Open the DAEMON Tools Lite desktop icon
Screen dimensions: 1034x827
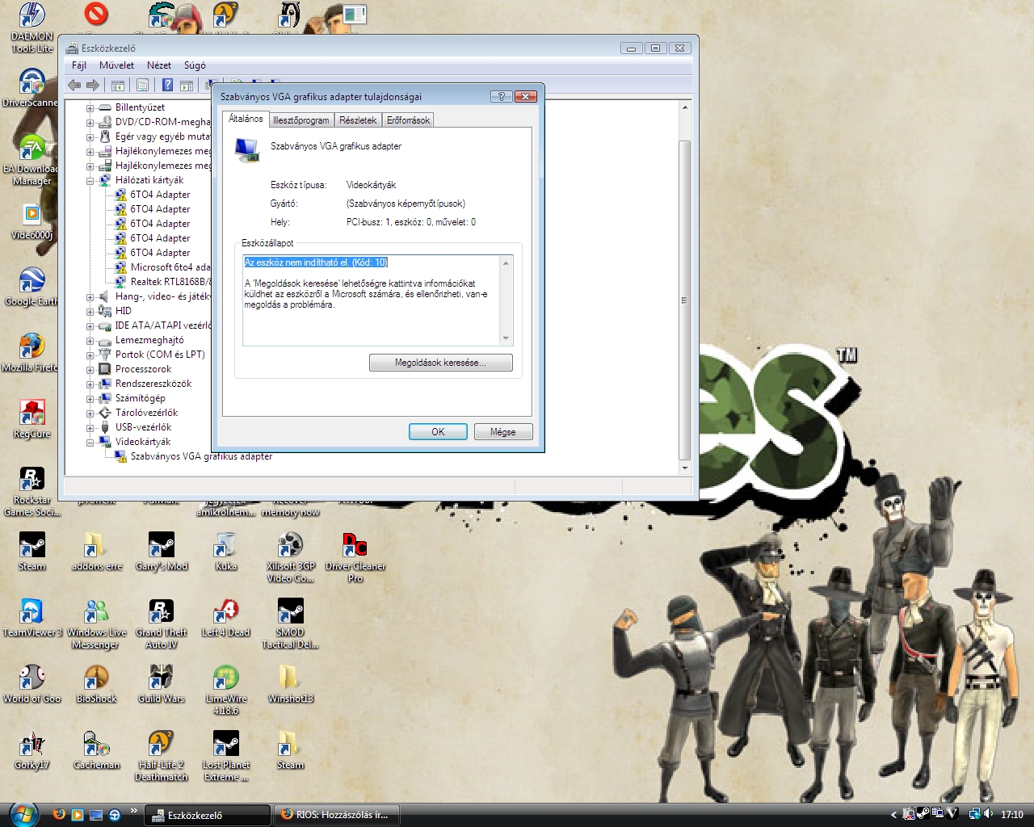(32, 28)
